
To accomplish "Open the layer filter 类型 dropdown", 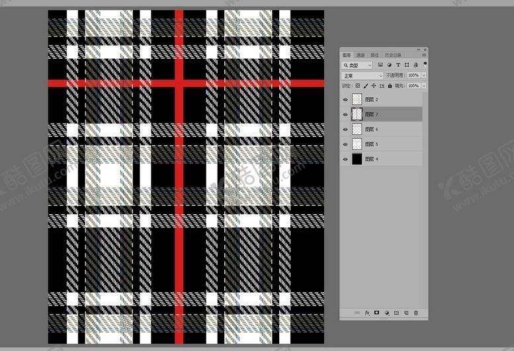I will pyautogui.click(x=357, y=65).
